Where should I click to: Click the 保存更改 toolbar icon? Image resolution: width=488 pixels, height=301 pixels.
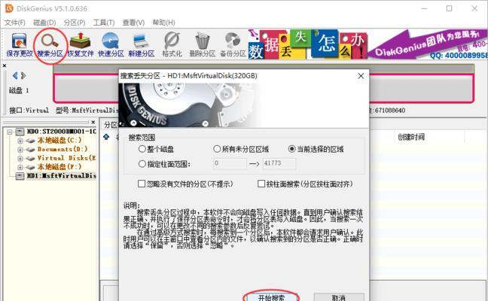click(x=20, y=45)
